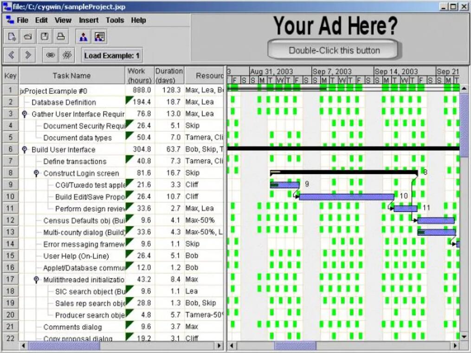This screenshot has height=353, width=471.
Task: Click the Gantt chart horizontal scrollbar thumb
Action: (295, 346)
